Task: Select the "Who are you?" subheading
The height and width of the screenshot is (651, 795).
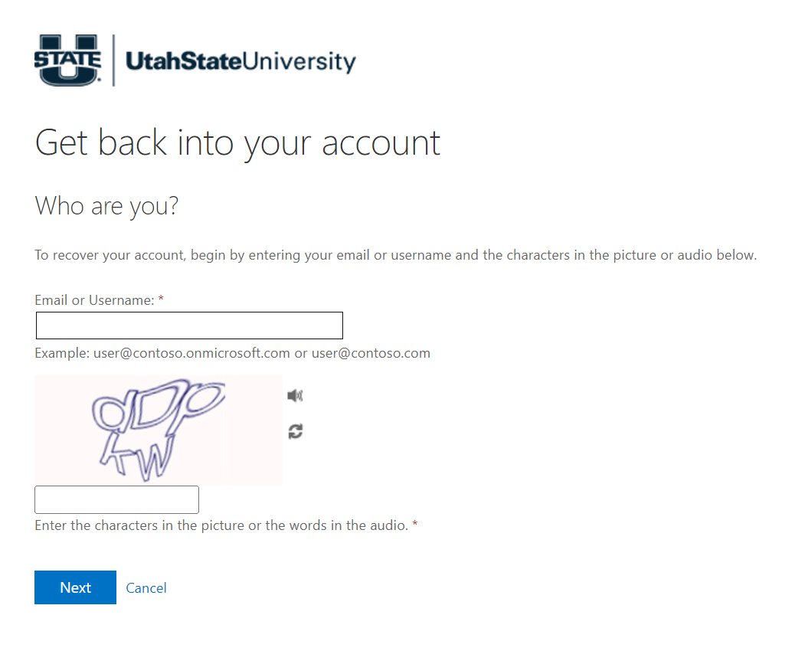Action: pos(106,206)
